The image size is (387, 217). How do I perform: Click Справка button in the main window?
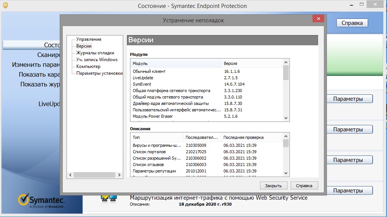[352, 23]
